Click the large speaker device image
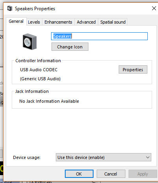 (29, 42)
